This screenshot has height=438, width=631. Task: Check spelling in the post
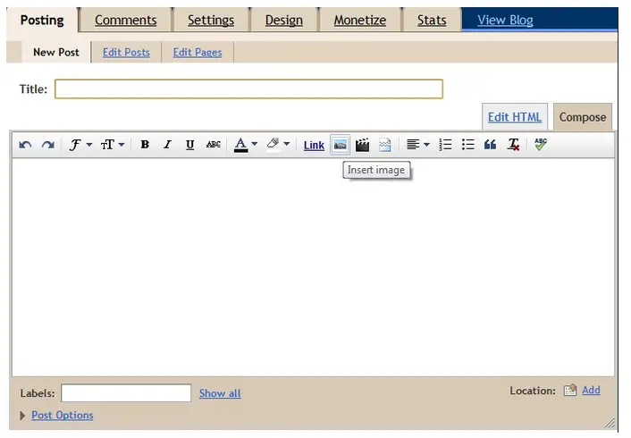(541, 144)
